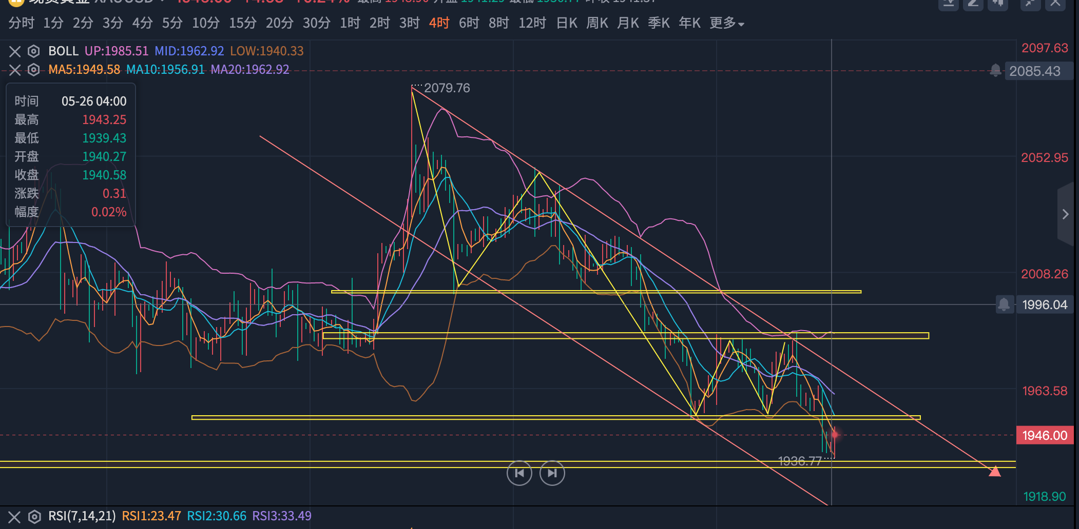The width and height of the screenshot is (1079, 529).
Task: Click the 2079.76 high price label
Action: [x=447, y=88]
